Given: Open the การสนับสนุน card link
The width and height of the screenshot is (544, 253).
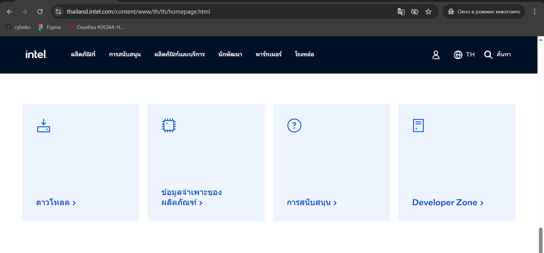Looking at the screenshot, I should pyautogui.click(x=312, y=203).
